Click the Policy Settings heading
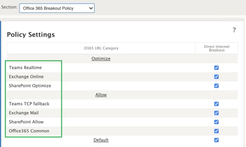The image size is (246, 147). click(x=31, y=35)
